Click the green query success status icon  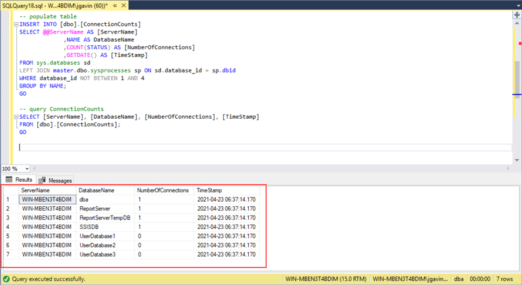click(6, 279)
